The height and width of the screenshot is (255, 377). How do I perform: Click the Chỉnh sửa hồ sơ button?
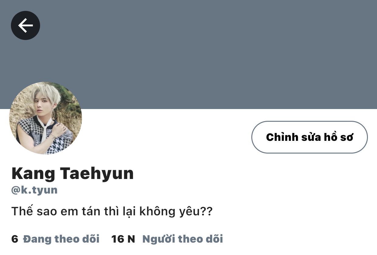tap(310, 137)
